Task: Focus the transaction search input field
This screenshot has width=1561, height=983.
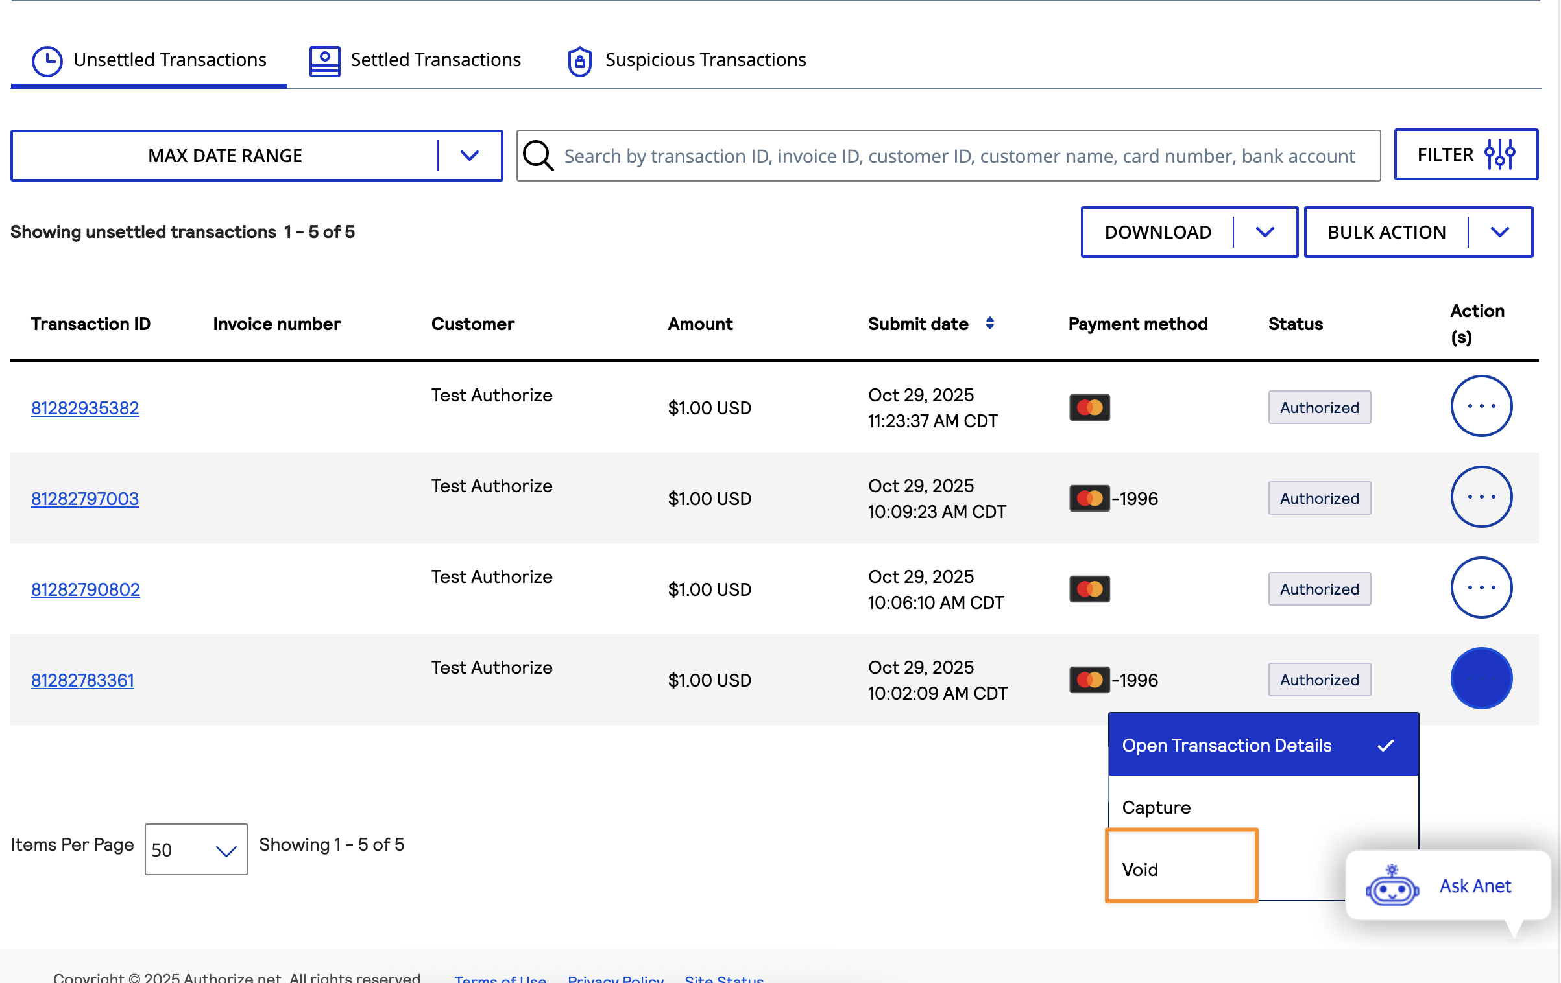Action: tap(959, 156)
